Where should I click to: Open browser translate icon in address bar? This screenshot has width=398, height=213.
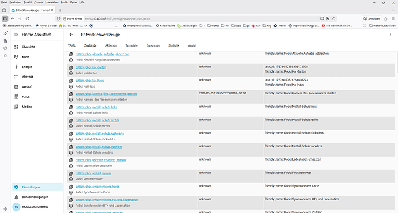tap(328, 19)
